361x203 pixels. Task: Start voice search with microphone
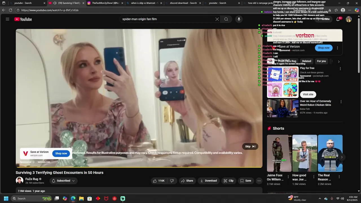pos(239,19)
